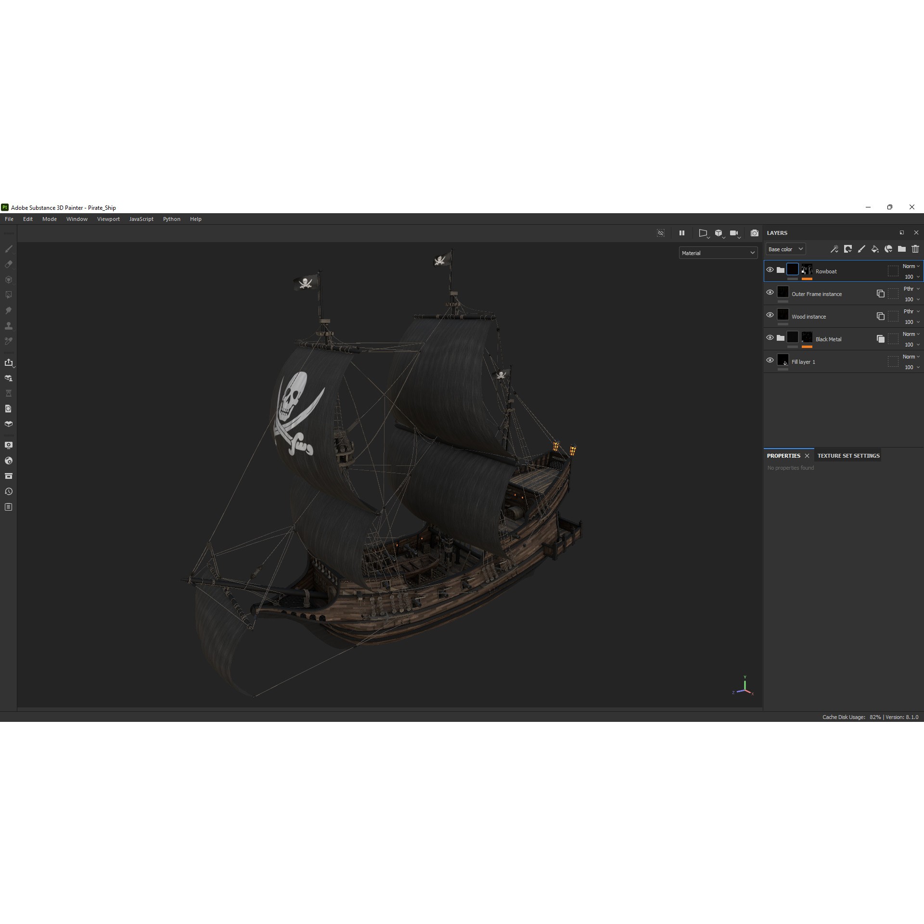
Task: Open the Viewport menu
Action: [x=108, y=219]
